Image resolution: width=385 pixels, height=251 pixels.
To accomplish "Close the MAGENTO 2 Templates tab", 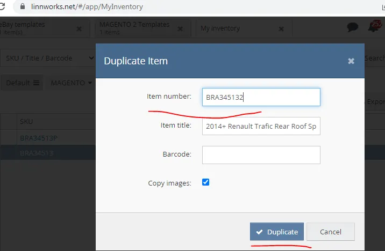I will [180, 29].
